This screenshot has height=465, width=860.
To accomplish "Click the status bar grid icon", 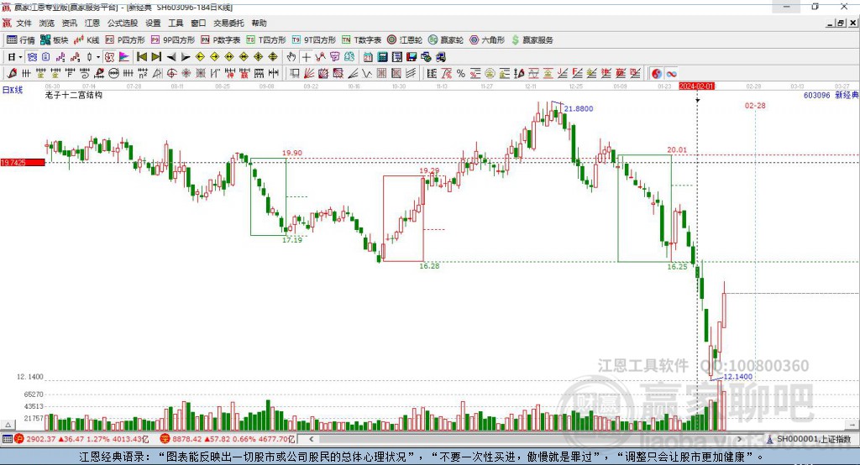I will point(7,439).
